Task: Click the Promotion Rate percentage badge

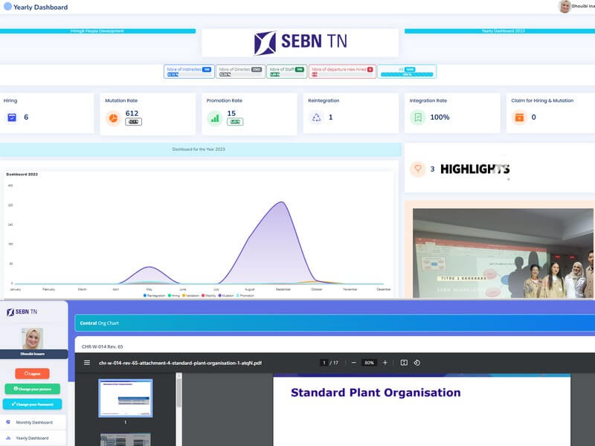Action: point(235,122)
